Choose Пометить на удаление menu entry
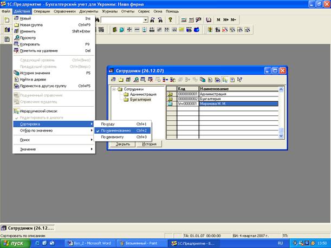This screenshot has height=248, width=331. [x=54, y=51]
